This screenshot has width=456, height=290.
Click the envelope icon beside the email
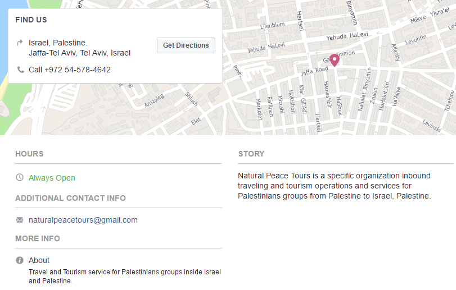(20, 220)
